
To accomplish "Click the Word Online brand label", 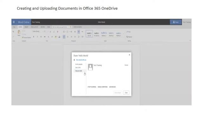I will 23,22.
